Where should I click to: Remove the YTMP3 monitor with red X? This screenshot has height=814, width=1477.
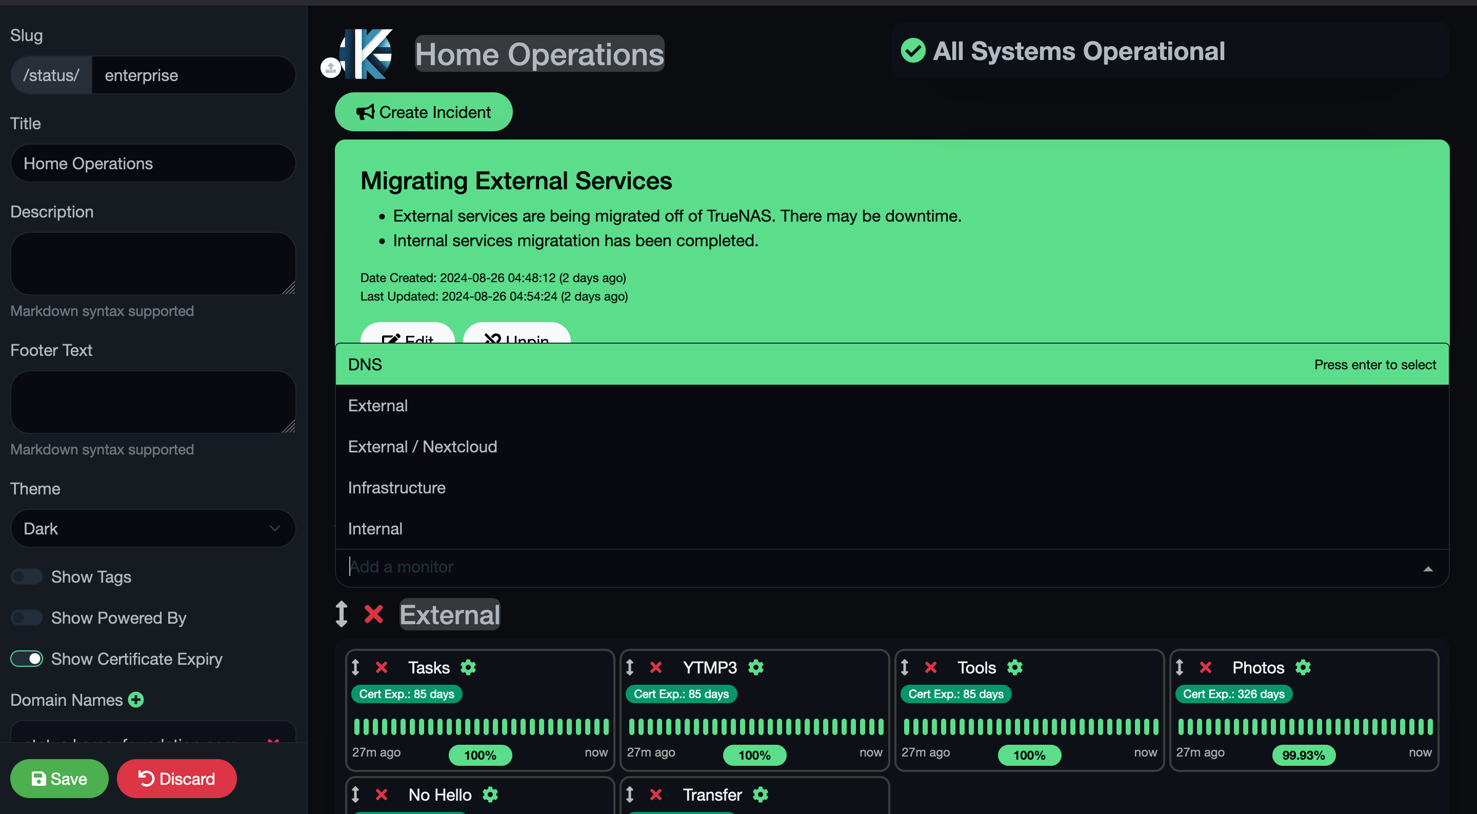(656, 667)
